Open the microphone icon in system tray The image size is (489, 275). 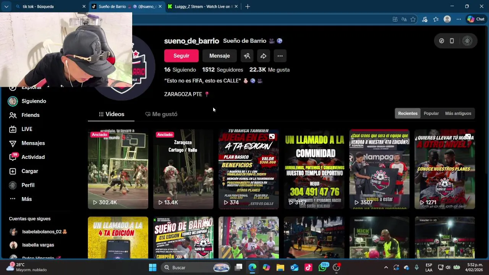coord(417,267)
